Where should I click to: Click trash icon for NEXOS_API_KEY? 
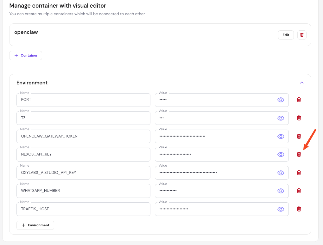click(x=299, y=154)
